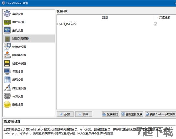
Task: Click the speaker icon for 音频设置
Action: (x=7, y=96)
